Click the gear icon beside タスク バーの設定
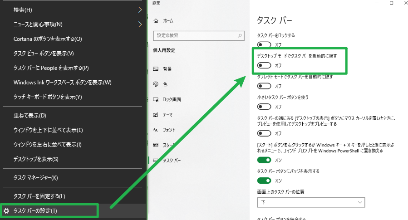The height and width of the screenshot is (220, 408). pos(6,211)
